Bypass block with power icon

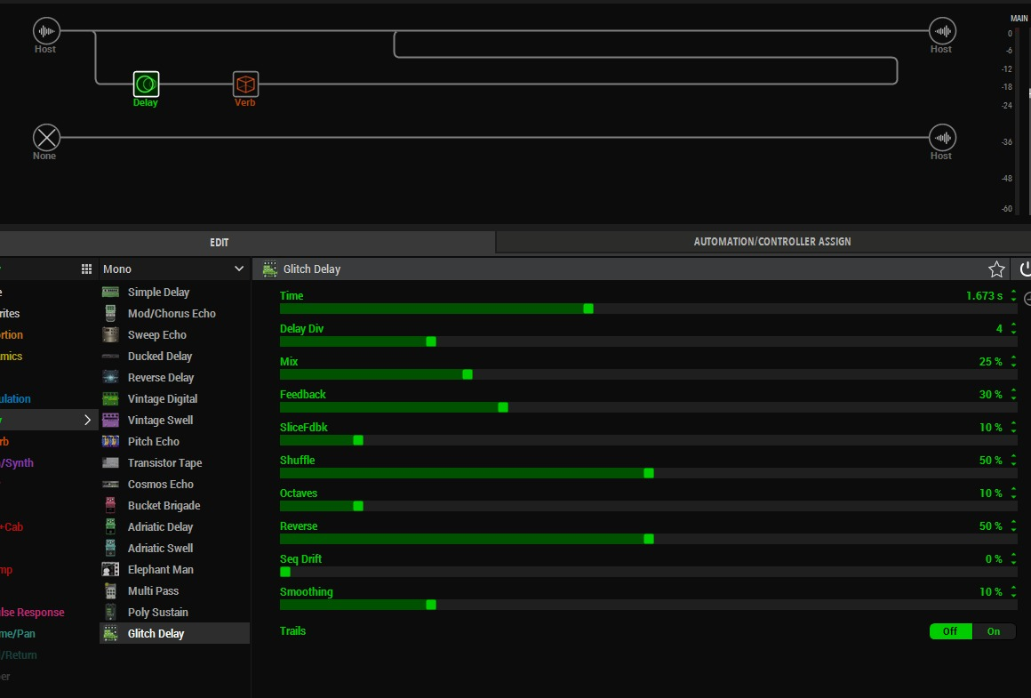(x=1025, y=269)
